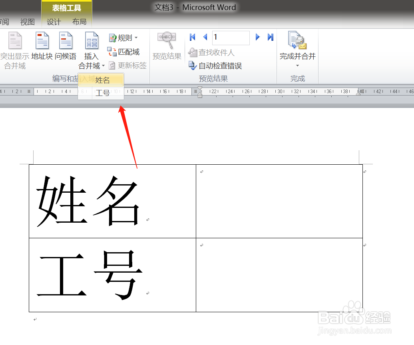Expand the Finish & Merge dropdown arrow
This screenshot has height=345, width=414.
click(297, 66)
